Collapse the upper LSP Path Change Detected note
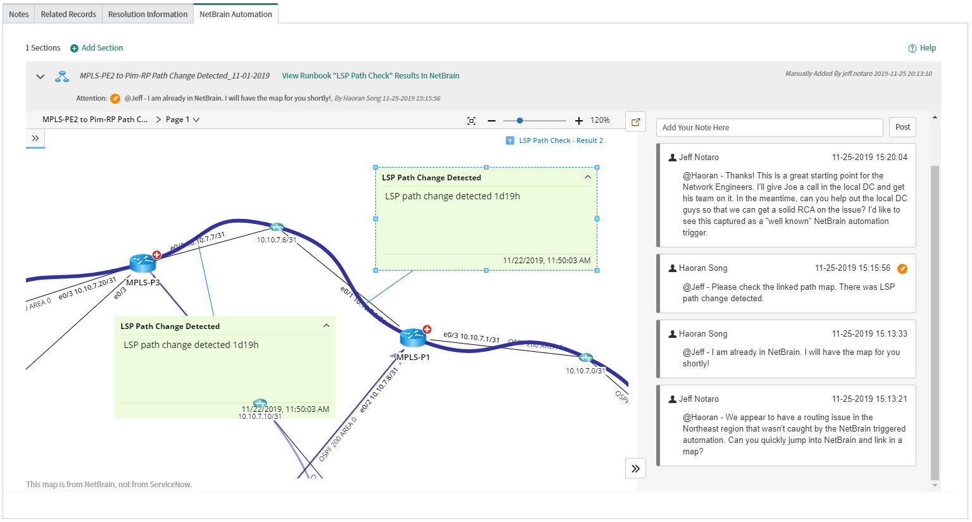The width and height of the screenshot is (972, 522). click(x=587, y=177)
